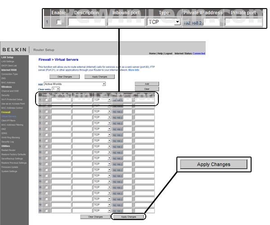Focus the Inbound port field in row 4

pos(82,117)
